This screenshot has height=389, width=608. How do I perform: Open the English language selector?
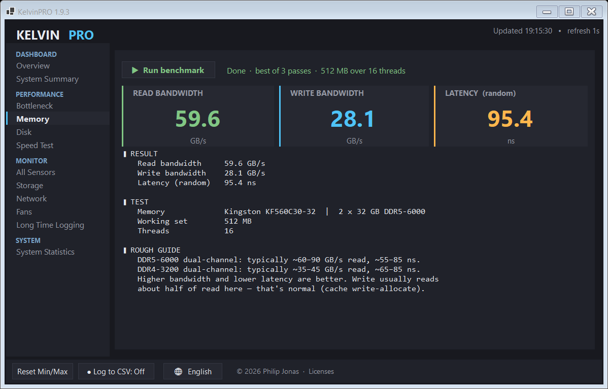click(193, 371)
